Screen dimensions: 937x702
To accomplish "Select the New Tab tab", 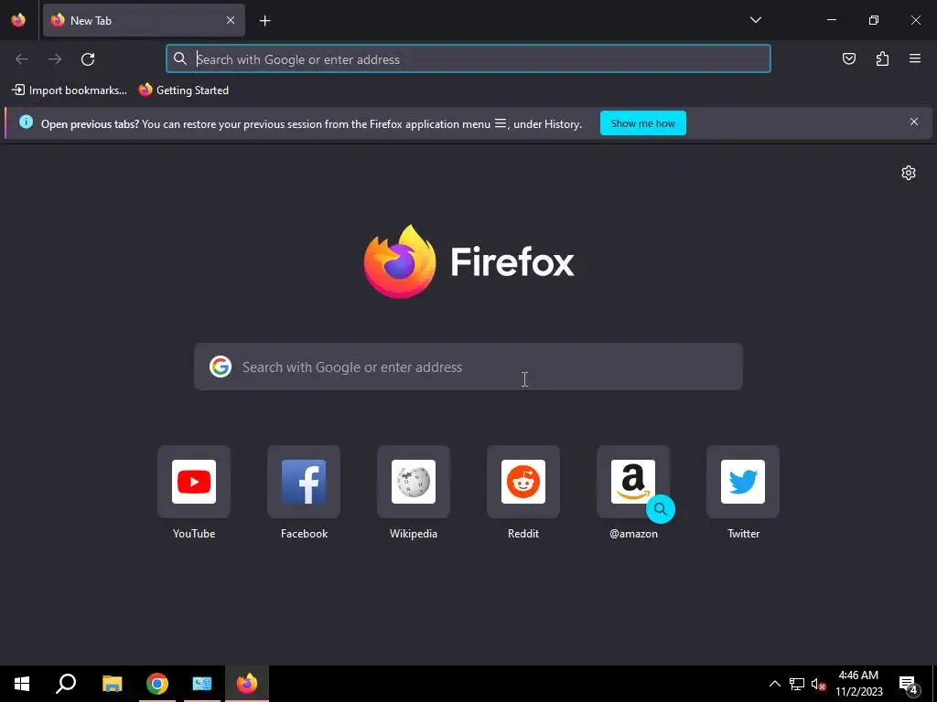I will [x=144, y=20].
